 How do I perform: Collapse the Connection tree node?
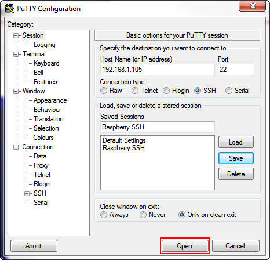tap(16, 147)
